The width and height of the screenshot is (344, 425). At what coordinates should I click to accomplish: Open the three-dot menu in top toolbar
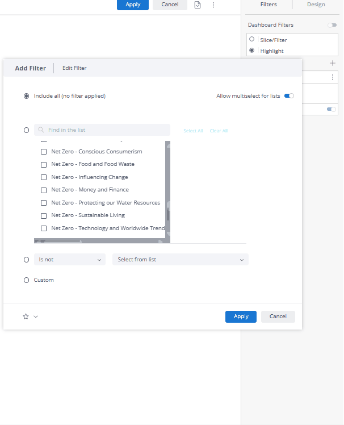click(213, 5)
